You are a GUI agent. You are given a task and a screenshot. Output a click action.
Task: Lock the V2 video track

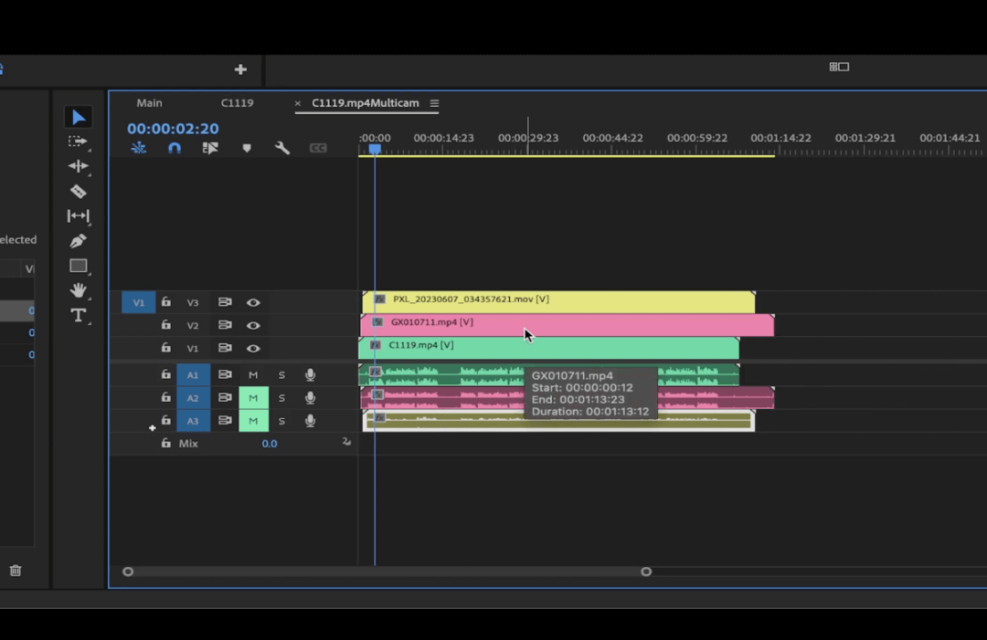(x=165, y=325)
